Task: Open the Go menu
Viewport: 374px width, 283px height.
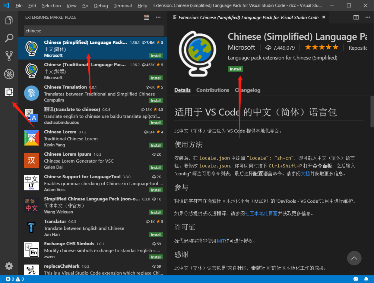Action: tap(85, 5)
